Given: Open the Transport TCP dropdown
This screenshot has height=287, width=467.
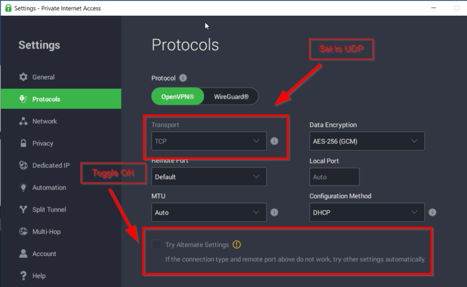Looking at the screenshot, I should point(209,141).
